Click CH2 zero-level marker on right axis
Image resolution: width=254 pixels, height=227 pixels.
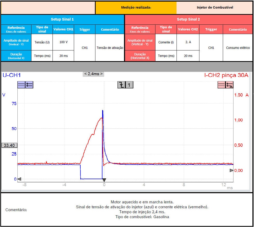(231, 170)
